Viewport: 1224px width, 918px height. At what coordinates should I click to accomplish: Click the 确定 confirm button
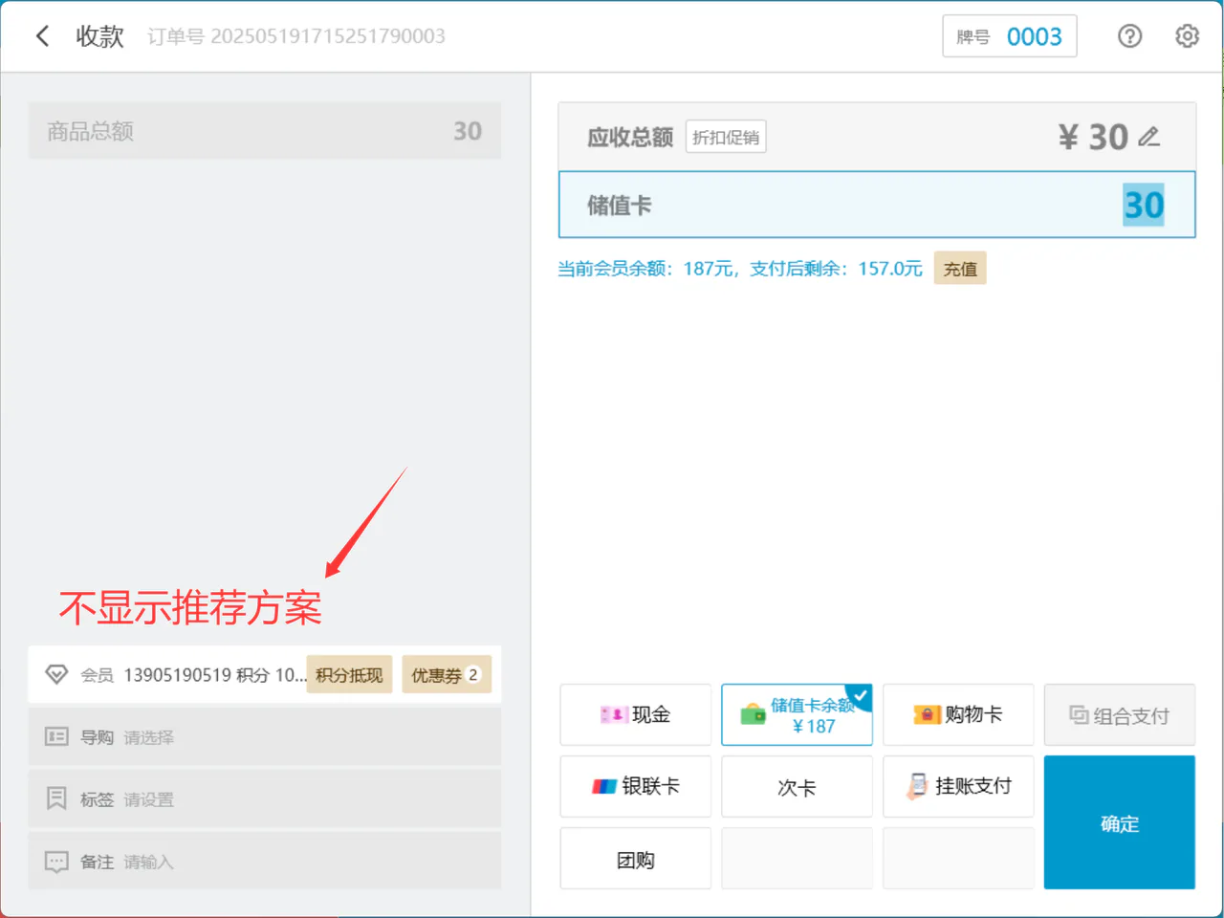1120,823
